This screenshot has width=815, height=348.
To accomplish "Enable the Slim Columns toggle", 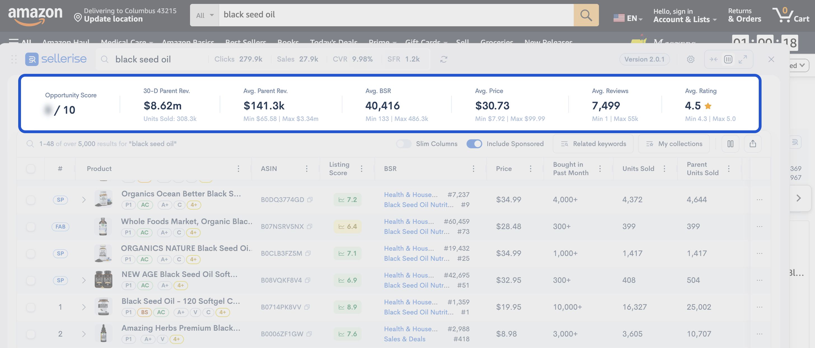I will 404,144.
